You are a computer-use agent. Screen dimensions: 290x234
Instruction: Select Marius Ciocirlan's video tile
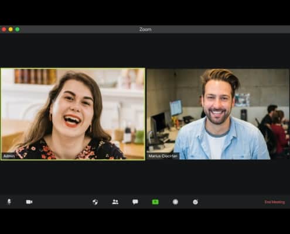click(x=218, y=114)
